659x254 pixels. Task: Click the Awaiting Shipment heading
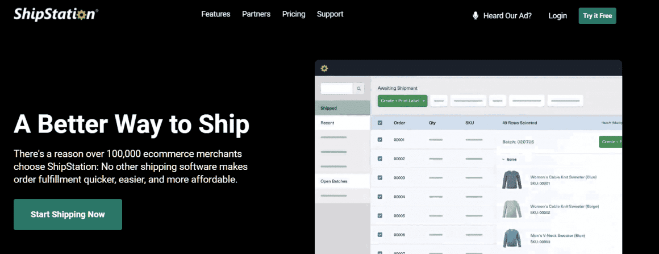[398, 88]
